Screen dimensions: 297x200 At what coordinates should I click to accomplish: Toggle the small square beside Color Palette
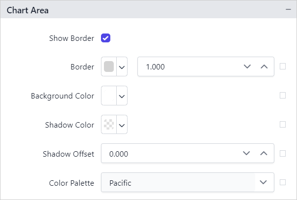pyautogui.click(x=283, y=182)
